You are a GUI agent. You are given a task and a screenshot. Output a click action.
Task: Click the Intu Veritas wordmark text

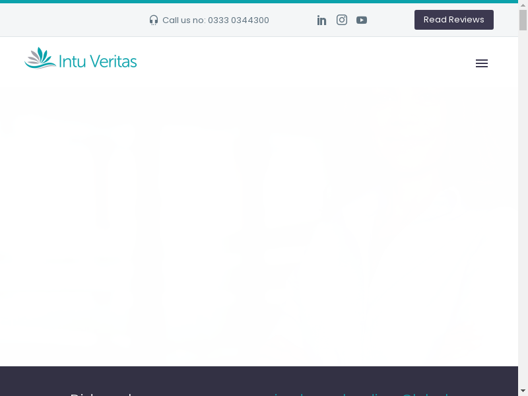(98, 62)
